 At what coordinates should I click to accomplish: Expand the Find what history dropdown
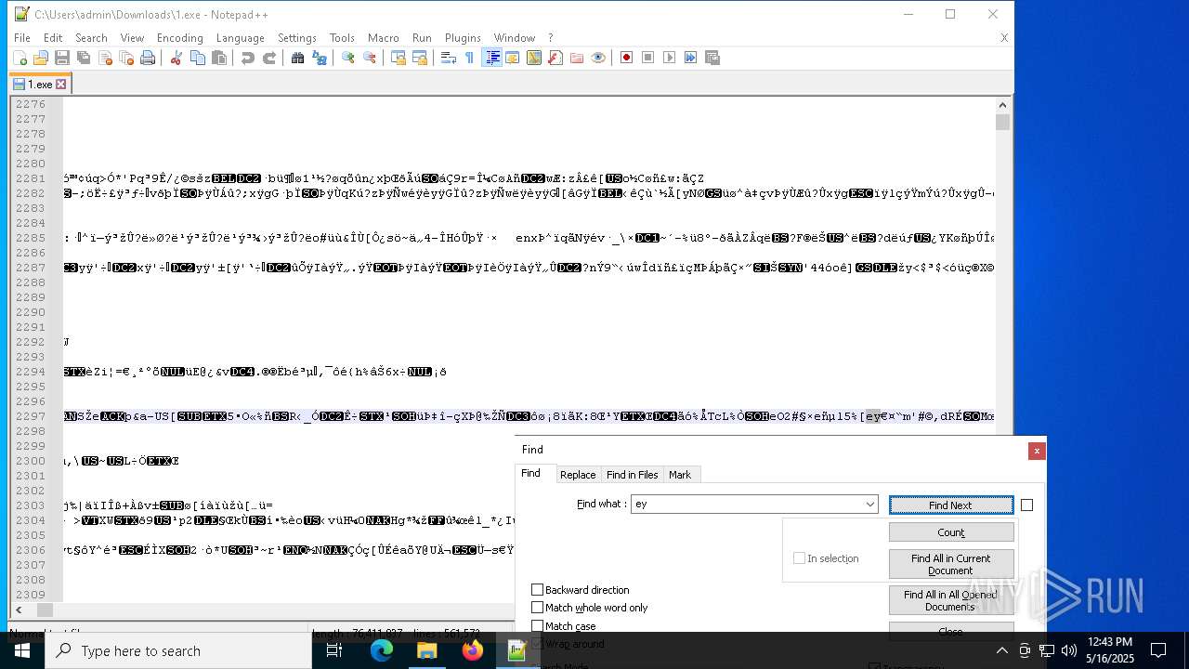(x=869, y=505)
